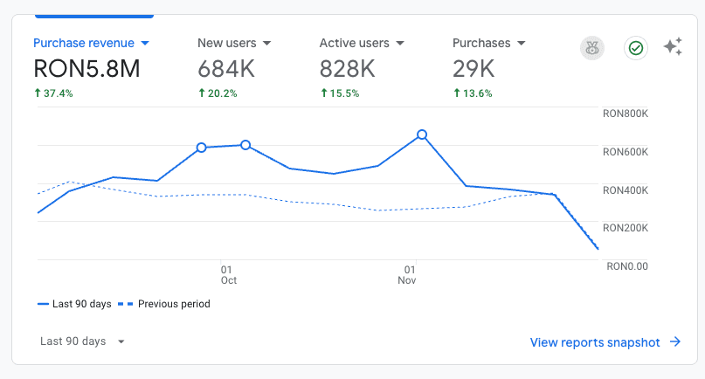Click the 01 Nov axis date label

[x=407, y=275]
